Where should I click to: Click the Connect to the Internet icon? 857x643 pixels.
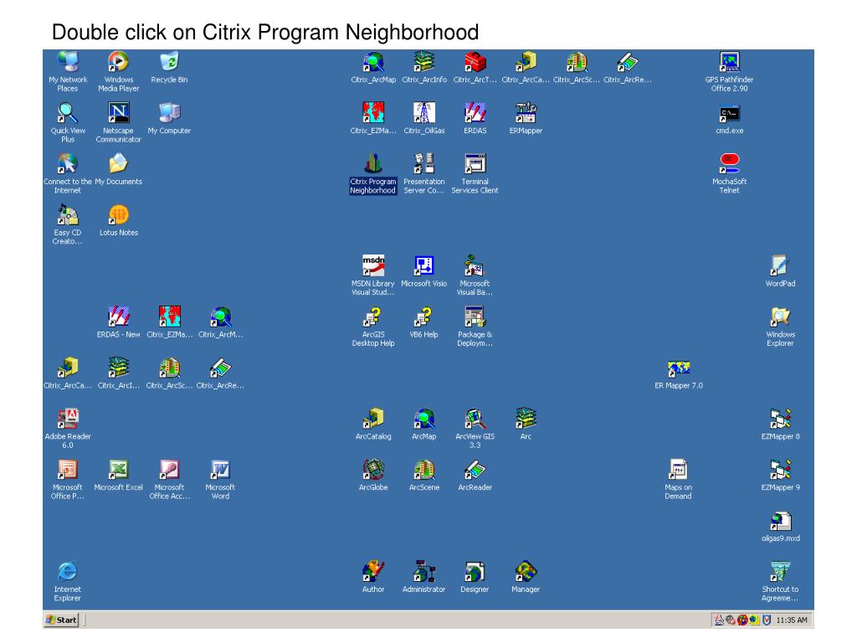(x=68, y=164)
